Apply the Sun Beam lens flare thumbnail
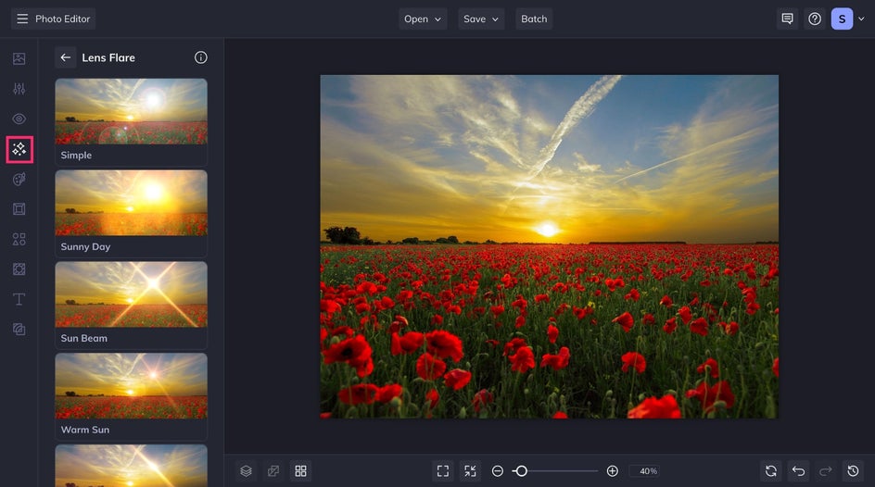Image resolution: width=875 pixels, height=487 pixels. coord(131,294)
